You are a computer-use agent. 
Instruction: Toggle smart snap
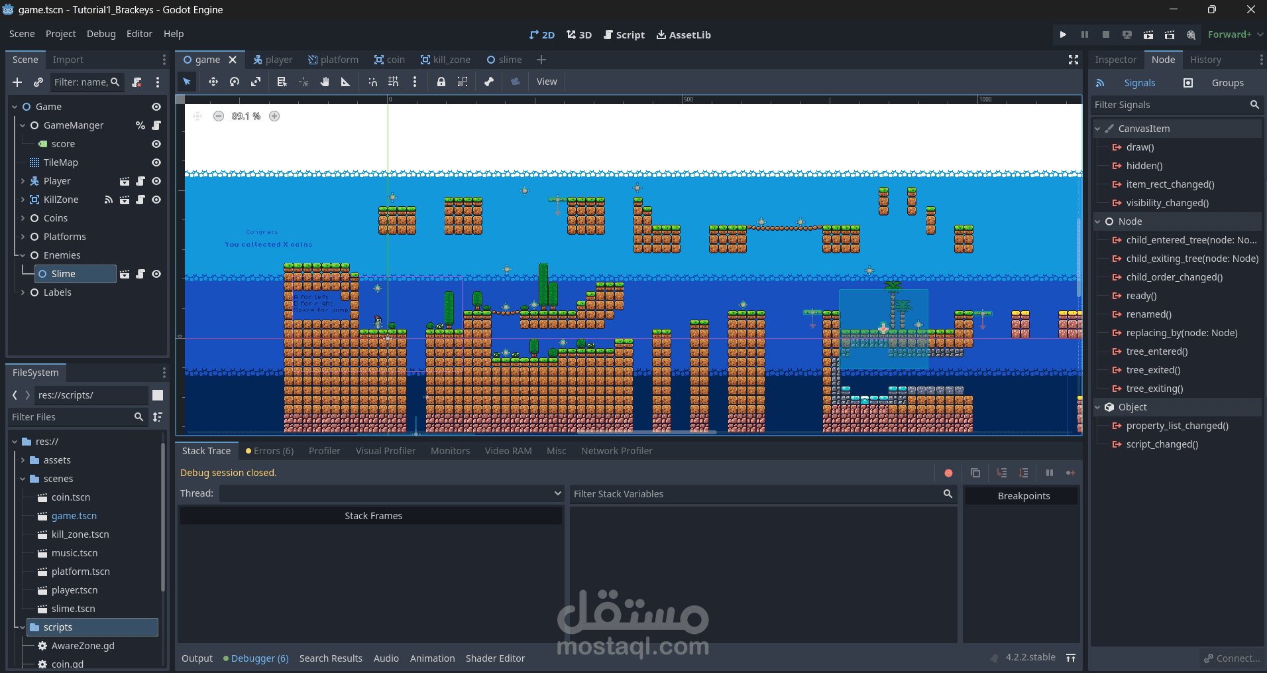click(372, 82)
